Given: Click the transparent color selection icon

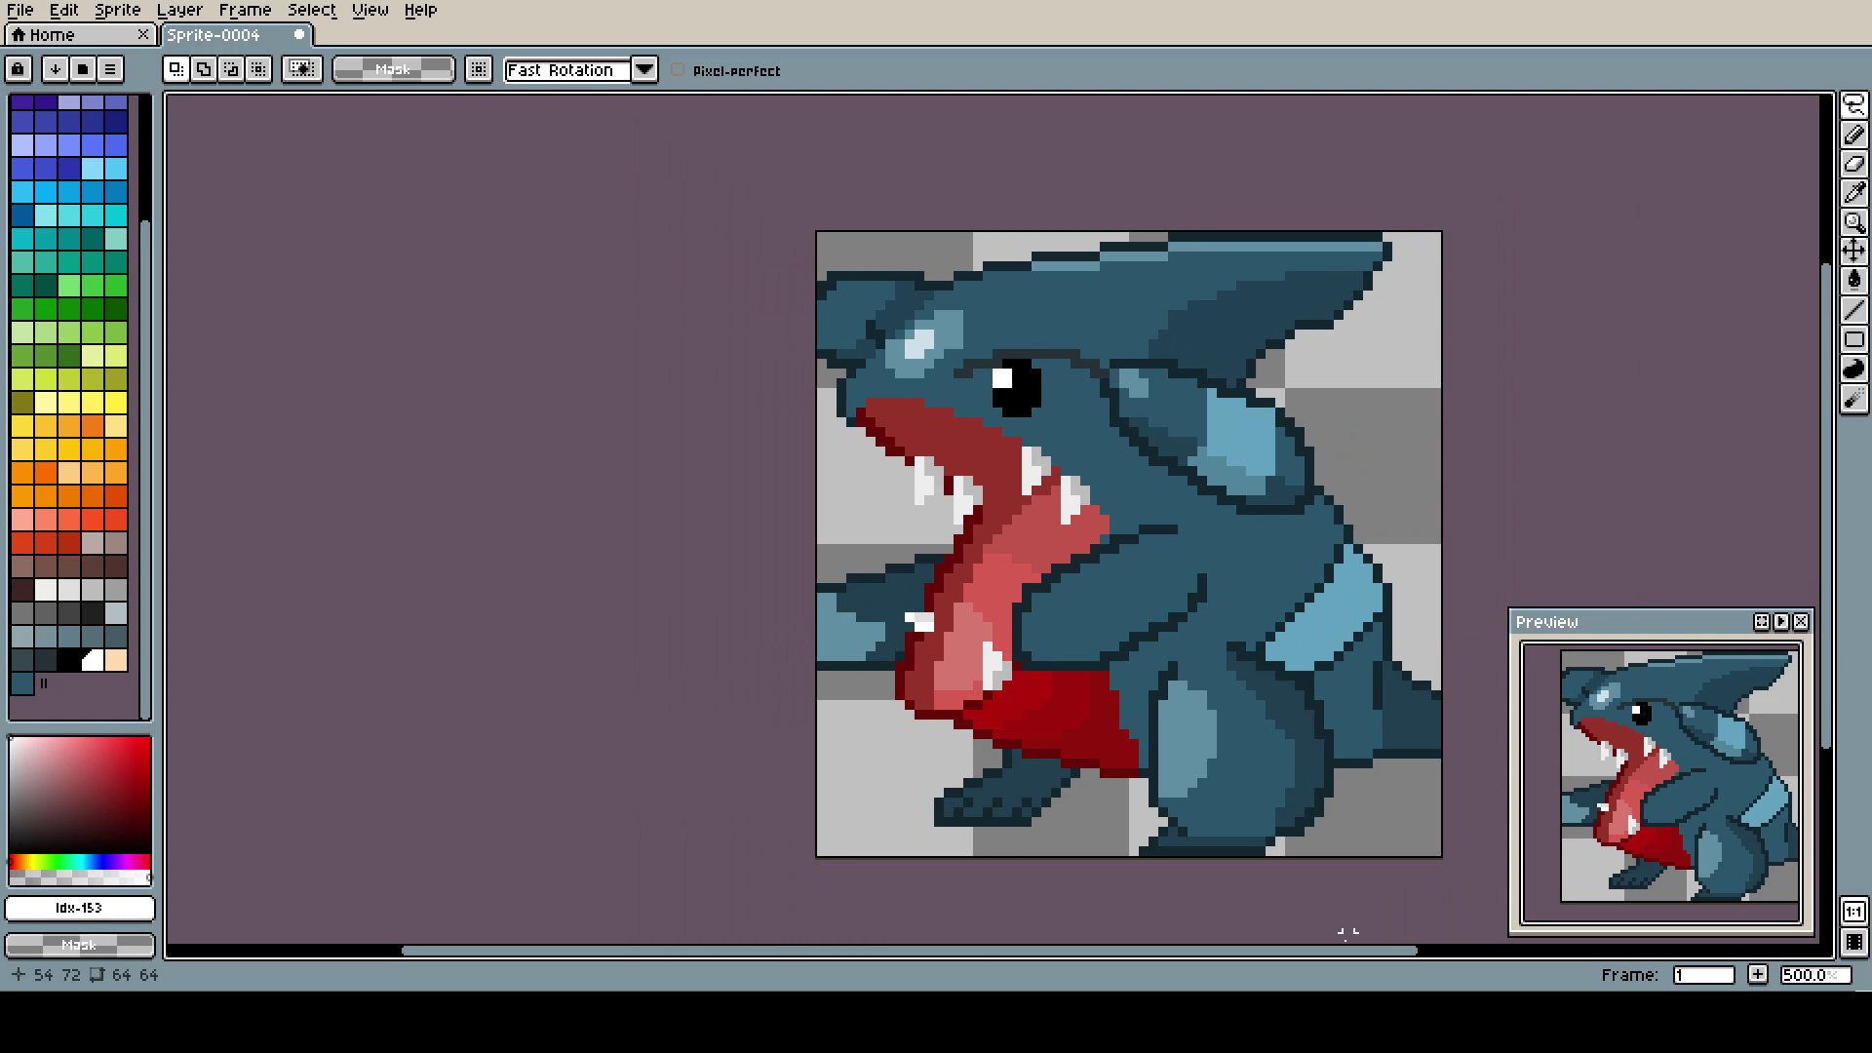Looking at the screenshot, I should click(x=302, y=69).
